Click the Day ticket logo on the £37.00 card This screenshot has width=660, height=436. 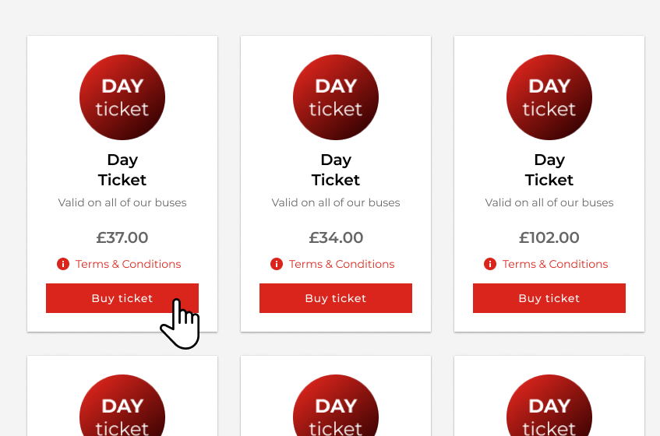click(122, 97)
